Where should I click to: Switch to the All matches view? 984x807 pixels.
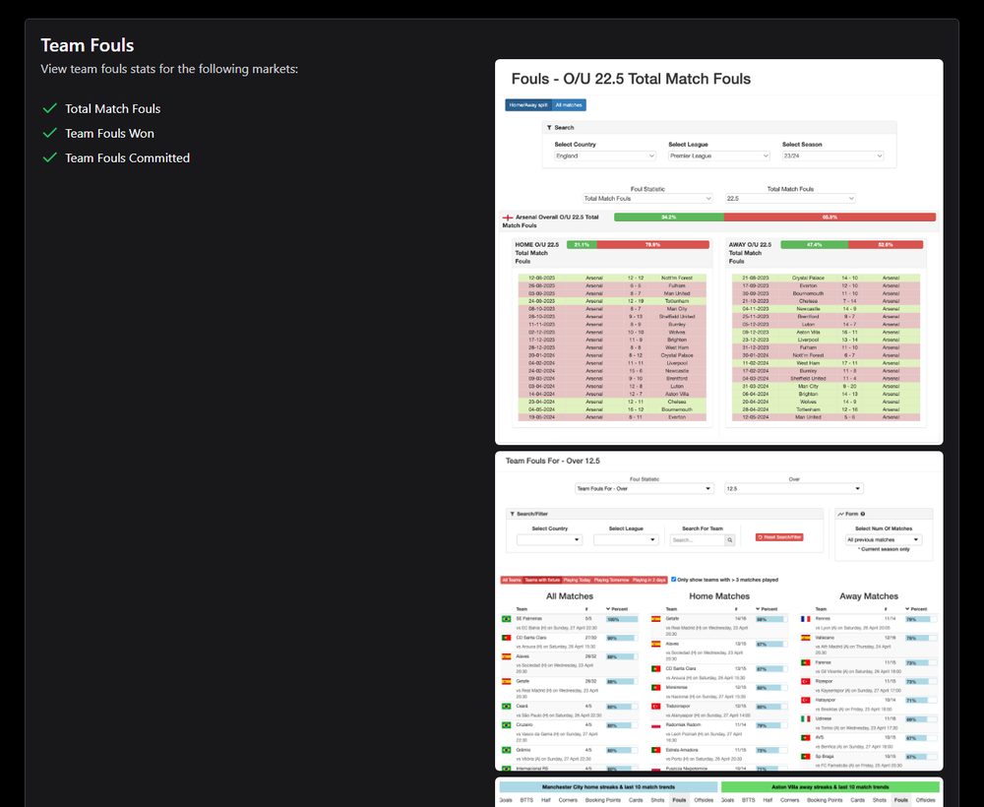[x=569, y=104]
